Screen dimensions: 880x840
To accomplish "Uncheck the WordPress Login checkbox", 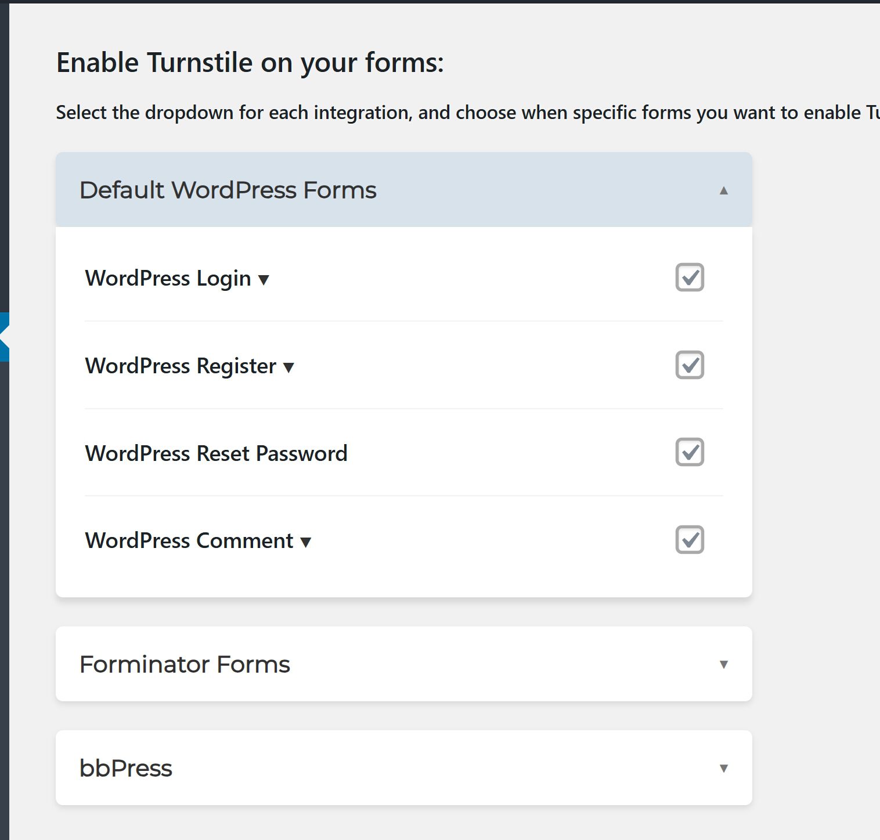I will coord(690,277).
